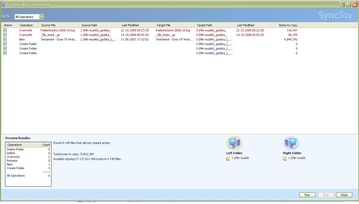Click the SyncToy window title icon
This screenshot has width=359, height=204.
[x=4, y=5]
